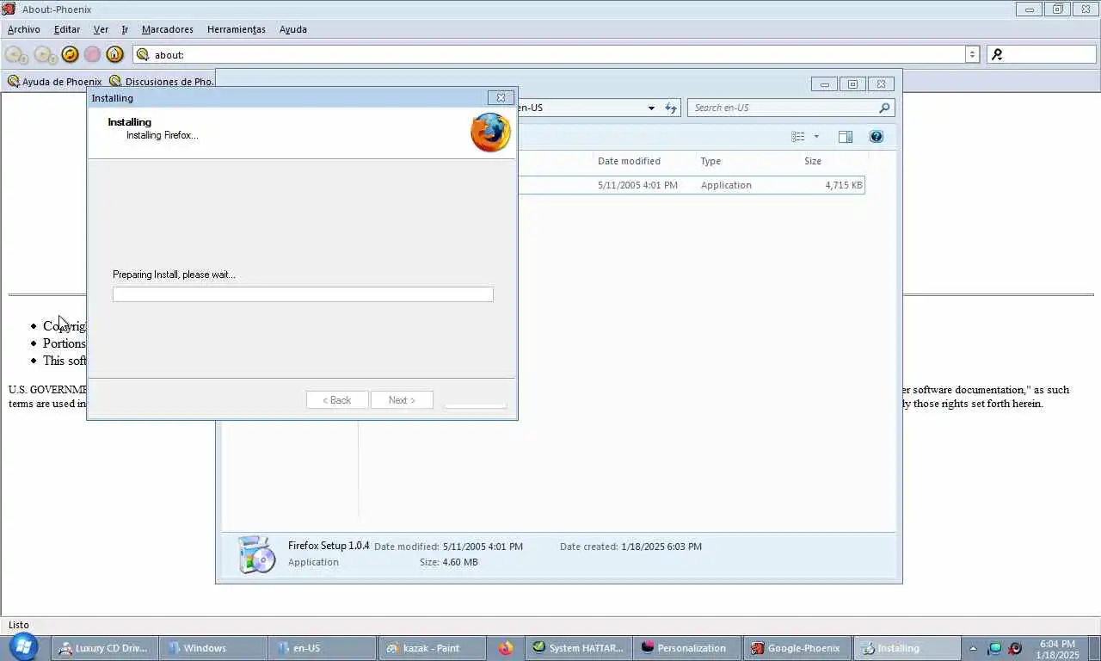Reload the page in Phoenix
This screenshot has height=661, width=1101.
coord(71,54)
